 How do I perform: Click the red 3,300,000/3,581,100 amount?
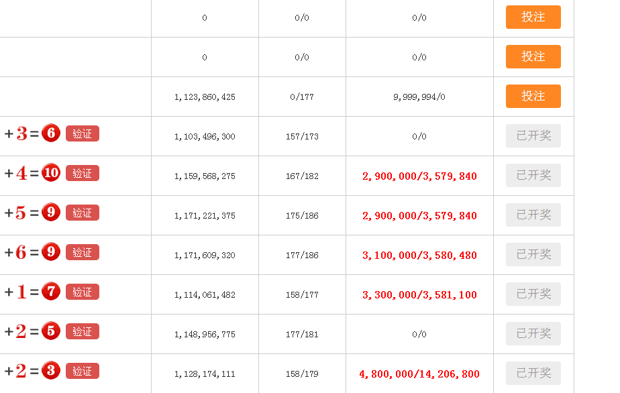click(x=419, y=295)
